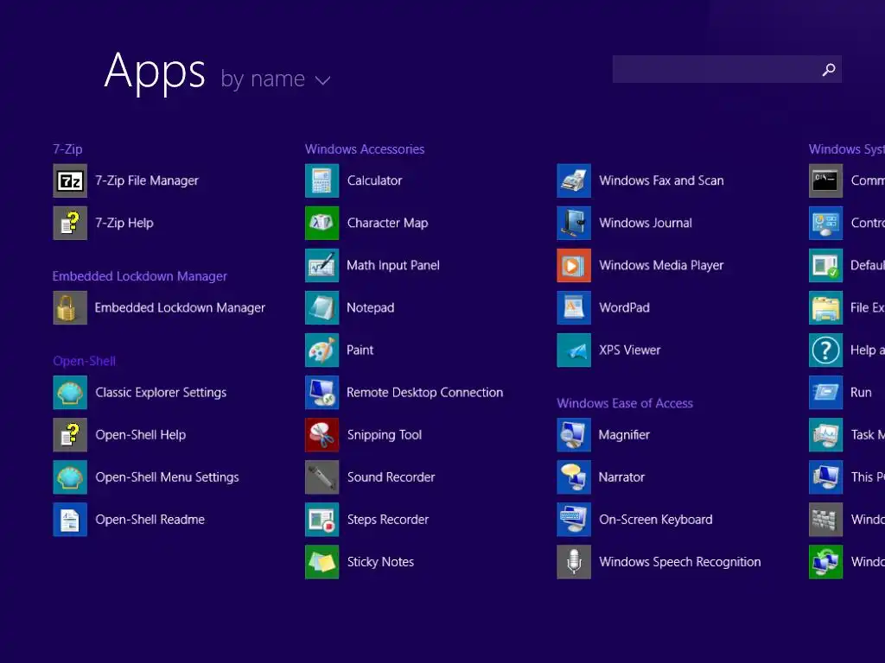Click the search magnifier icon

(x=829, y=69)
